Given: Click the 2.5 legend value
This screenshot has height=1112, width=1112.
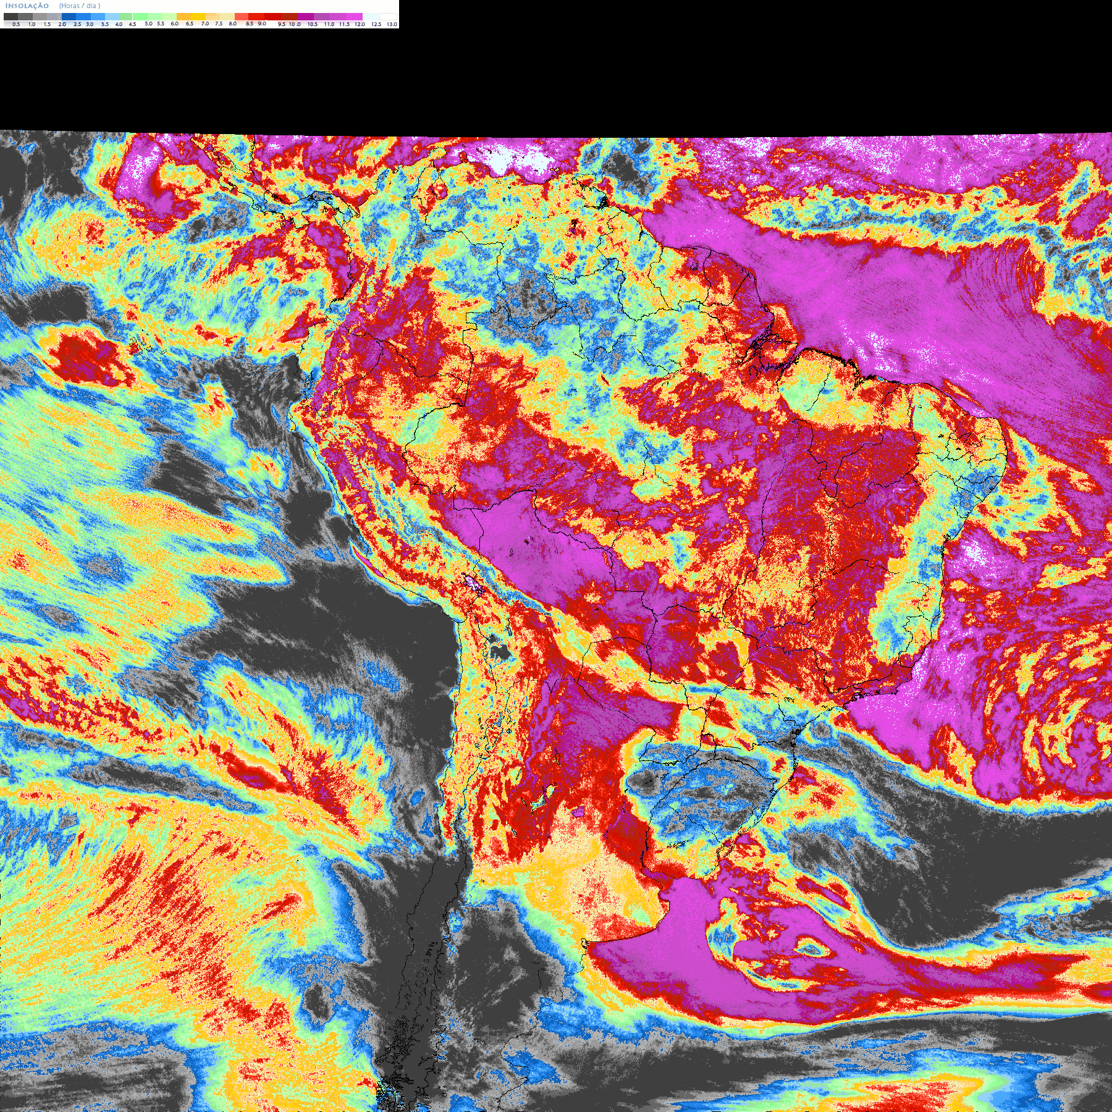Looking at the screenshot, I should point(77,24).
